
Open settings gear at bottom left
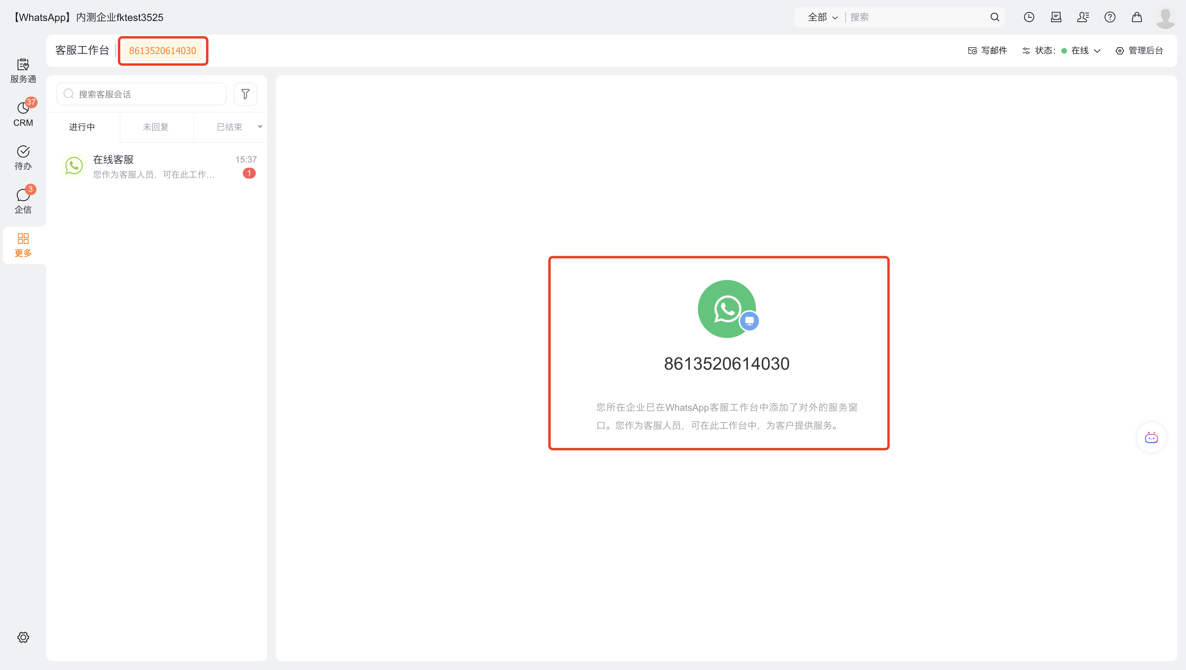point(23,637)
